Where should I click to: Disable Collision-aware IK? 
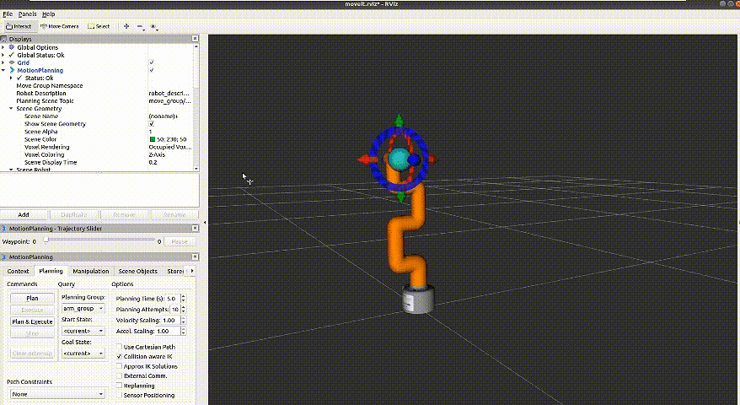pyautogui.click(x=120, y=356)
